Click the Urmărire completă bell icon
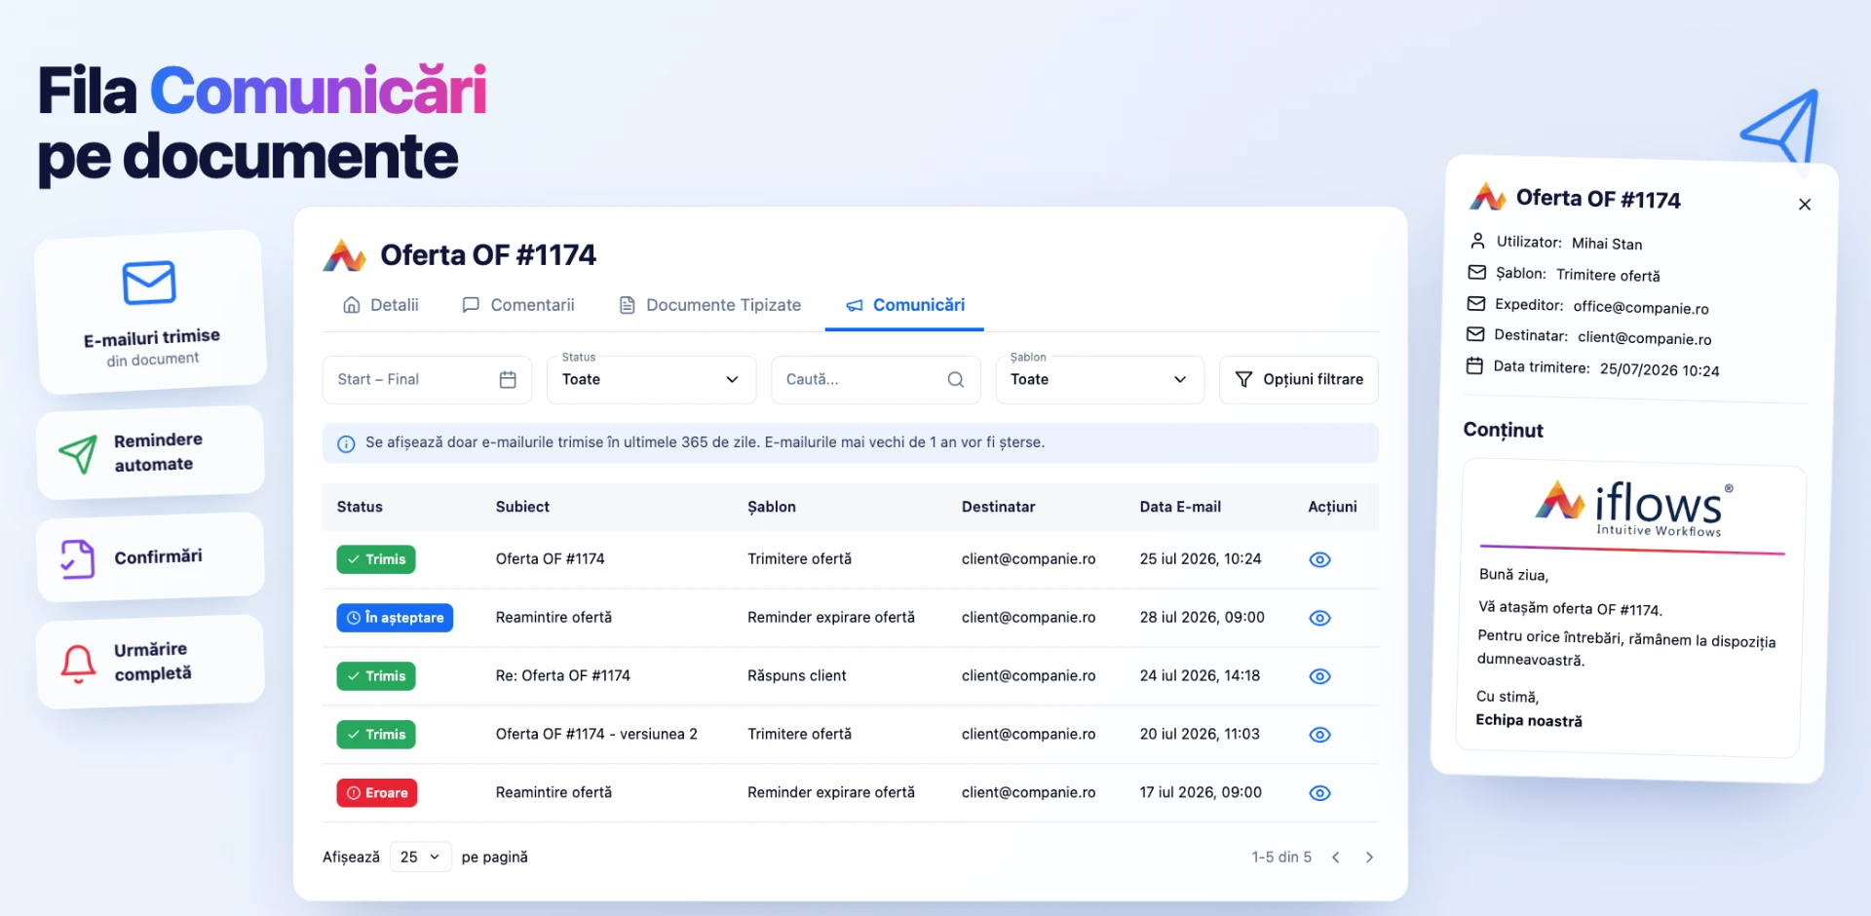The width and height of the screenshot is (1871, 916). click(x=78, y=663)
